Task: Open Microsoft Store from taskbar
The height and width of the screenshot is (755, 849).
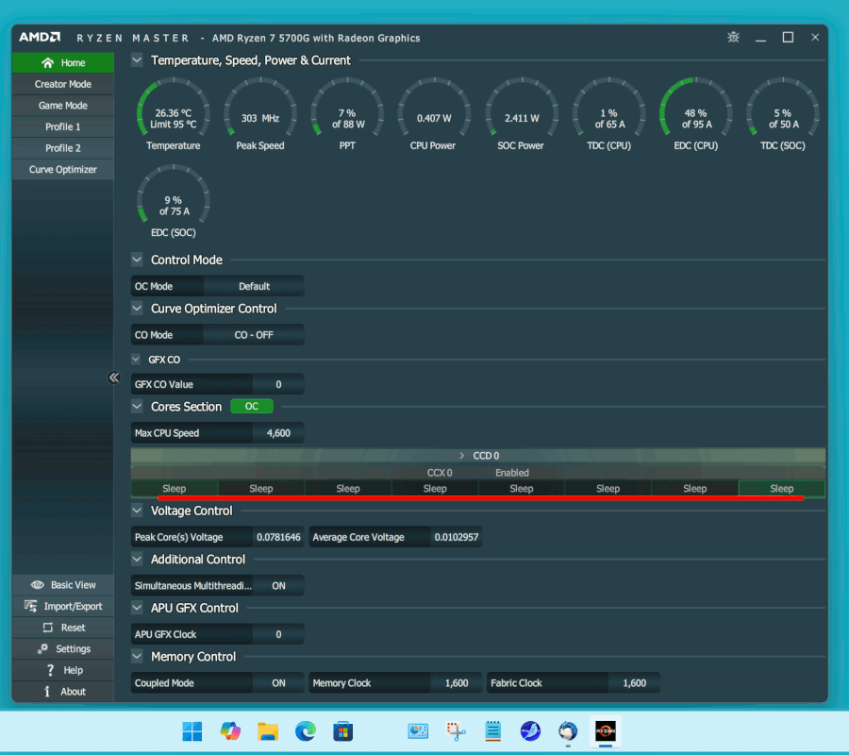Action: click(342, 731)
